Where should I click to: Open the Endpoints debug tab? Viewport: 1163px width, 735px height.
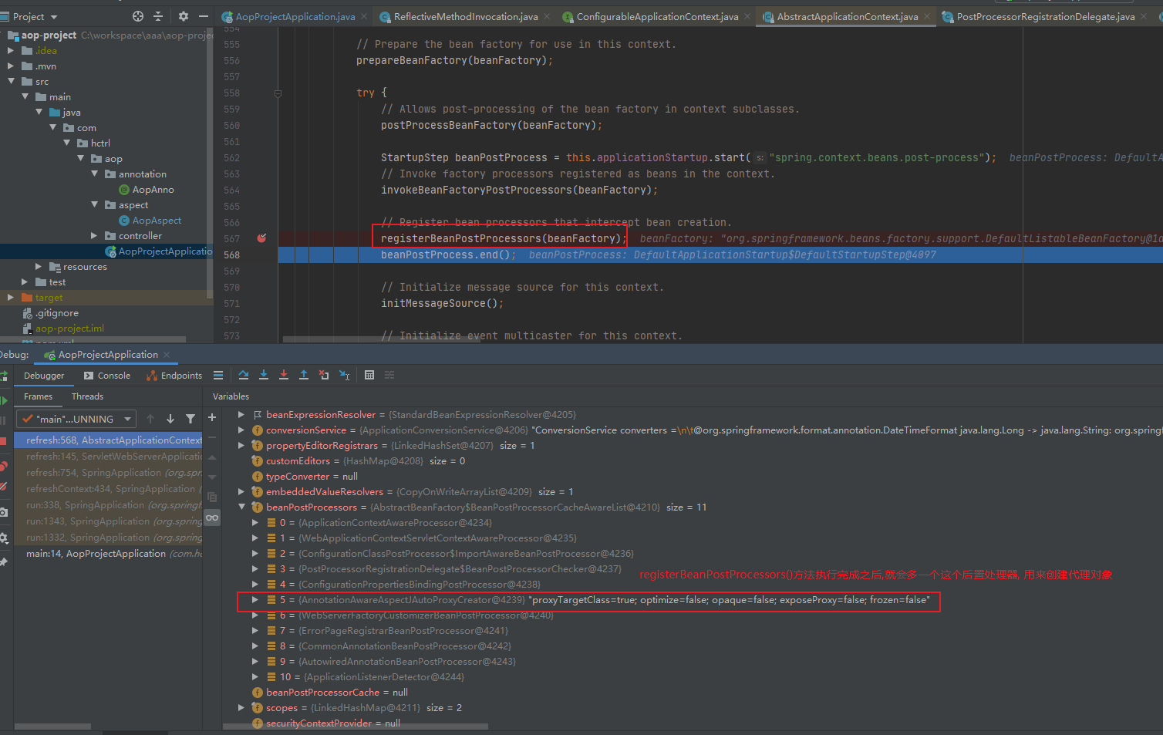click(175, 376)
